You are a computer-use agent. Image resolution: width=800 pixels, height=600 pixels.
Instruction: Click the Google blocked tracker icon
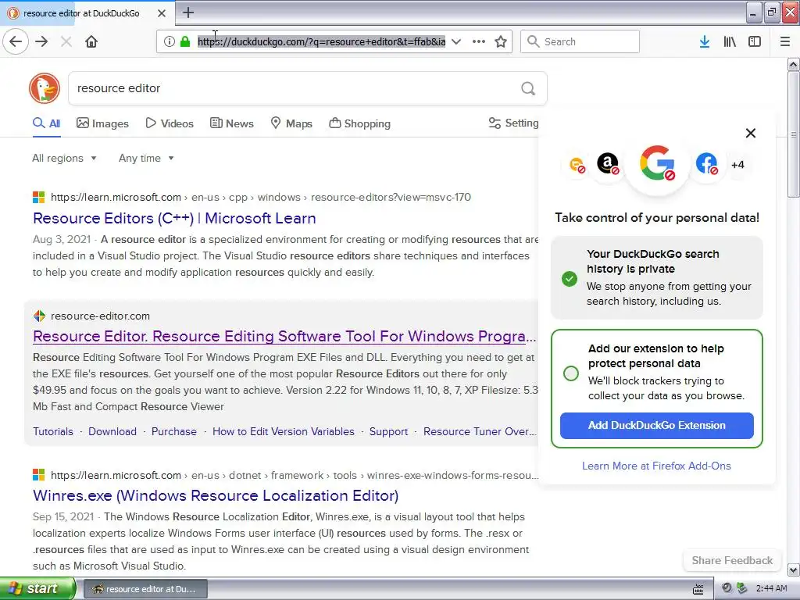(657, 163)
